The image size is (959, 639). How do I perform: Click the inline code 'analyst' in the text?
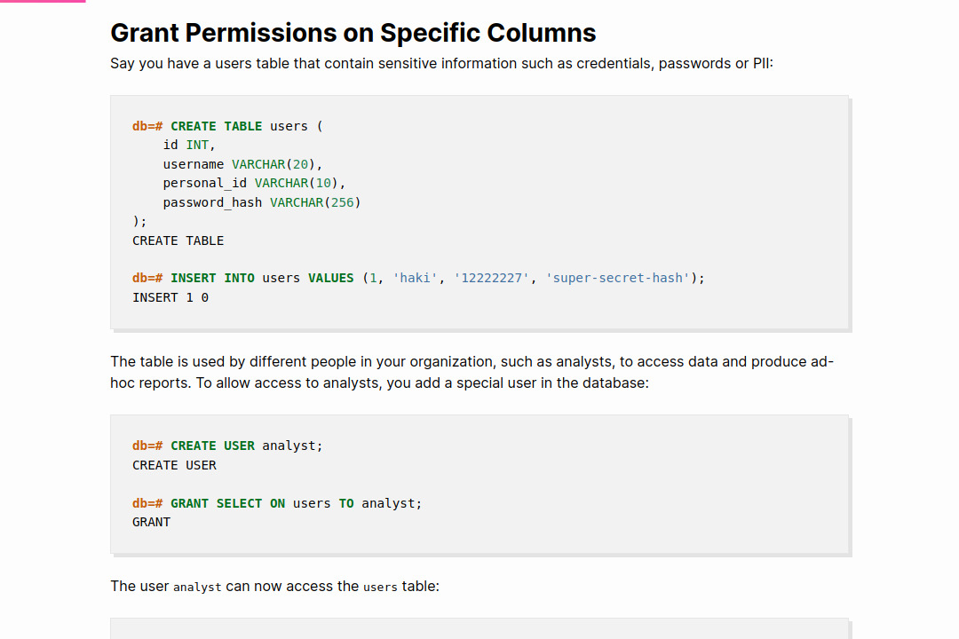pyautogui.click(x=197, y=587)
